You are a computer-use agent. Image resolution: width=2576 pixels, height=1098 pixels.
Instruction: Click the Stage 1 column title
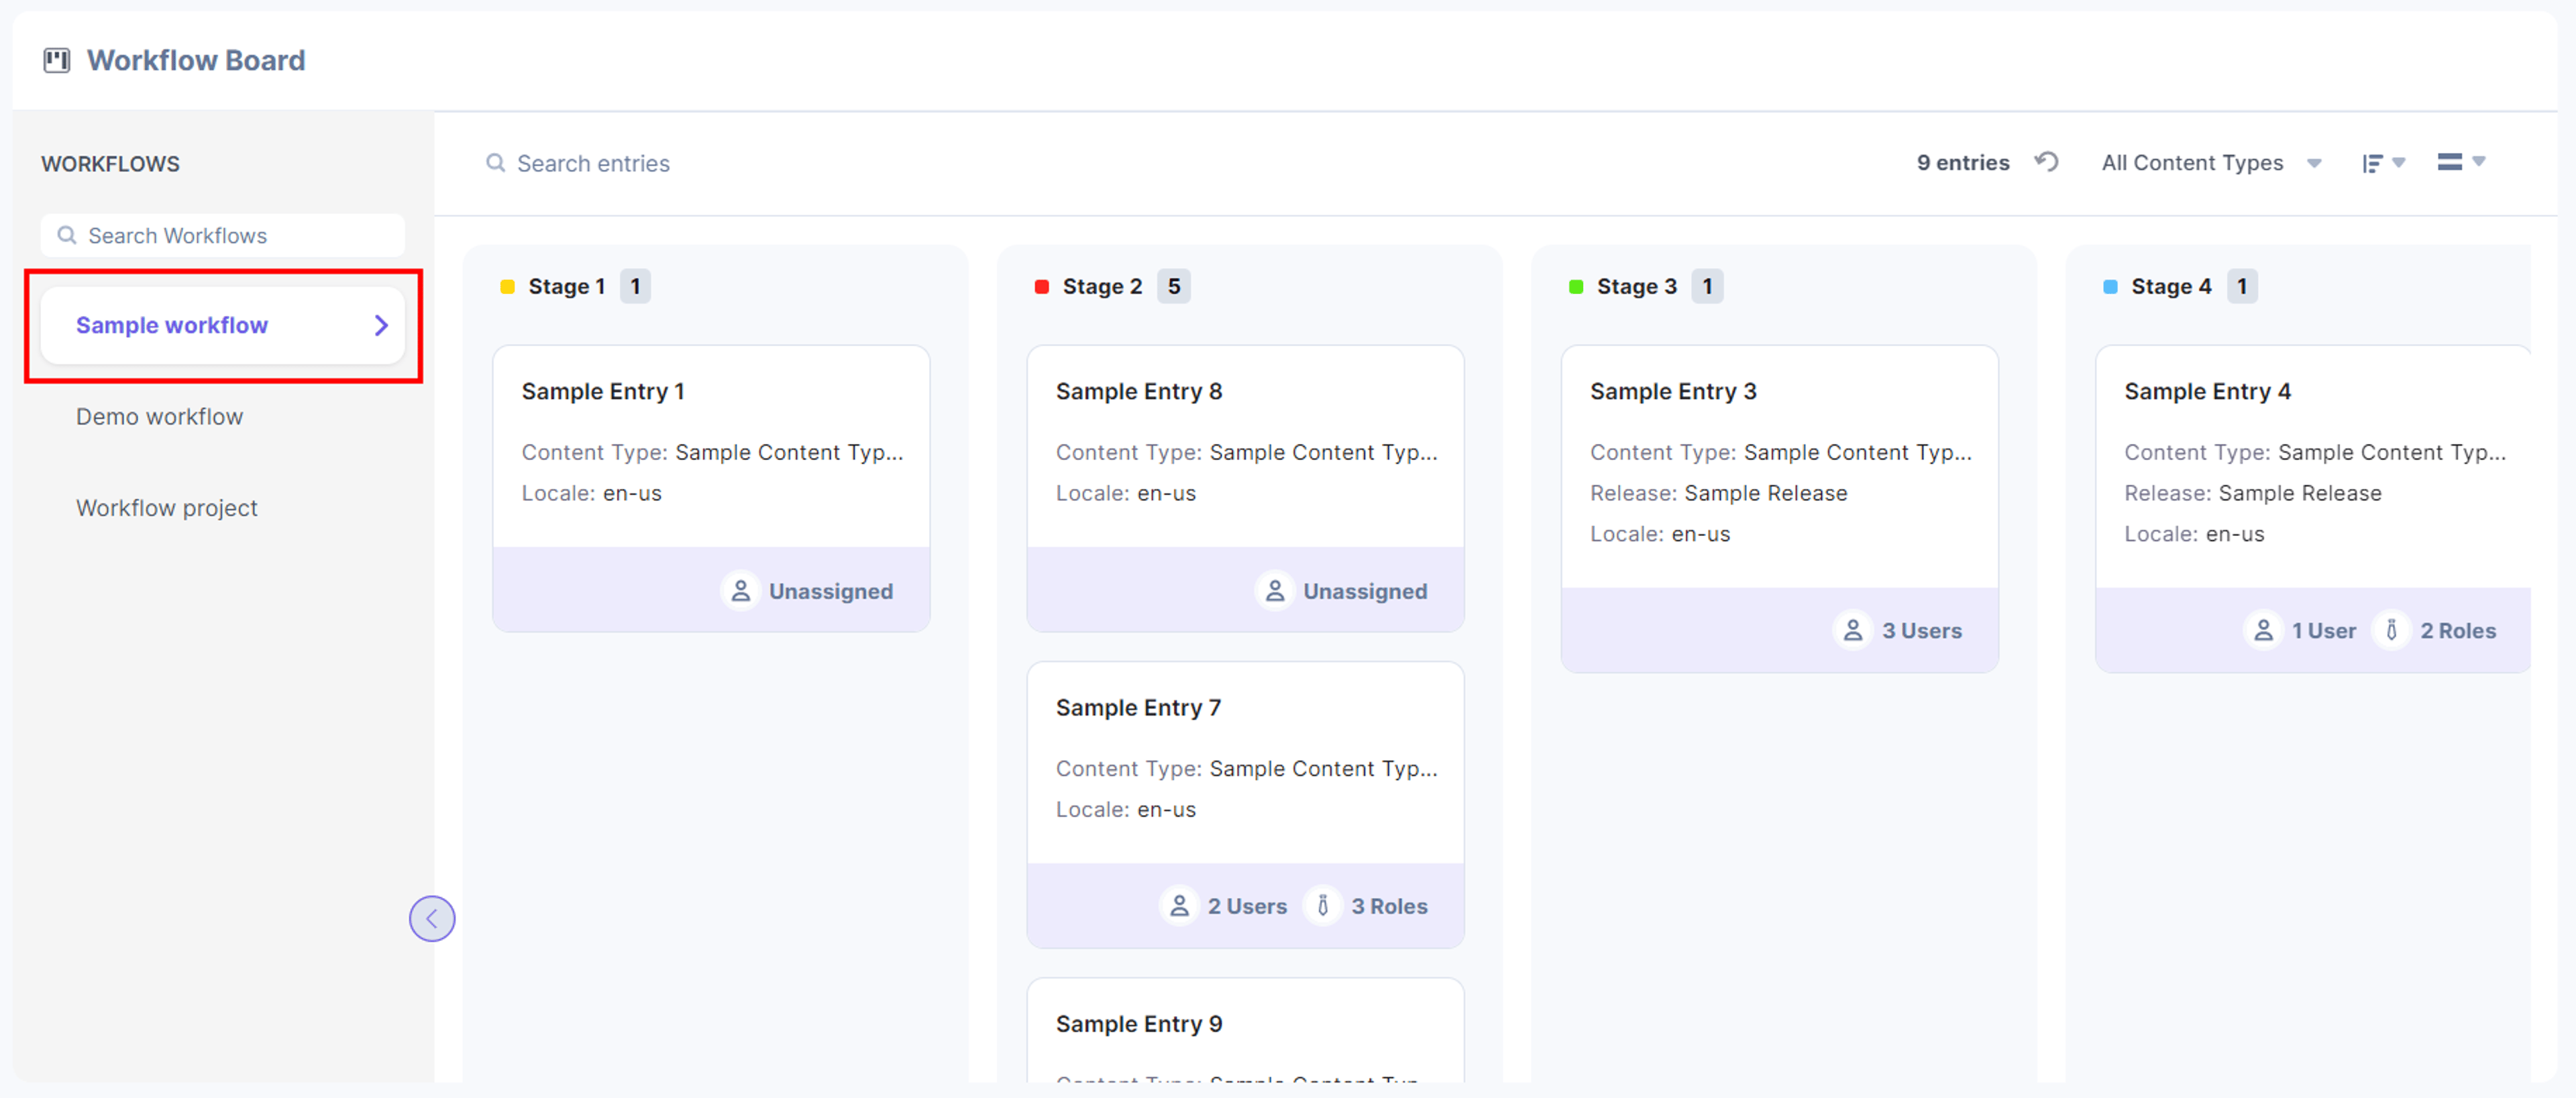[566, 287]
